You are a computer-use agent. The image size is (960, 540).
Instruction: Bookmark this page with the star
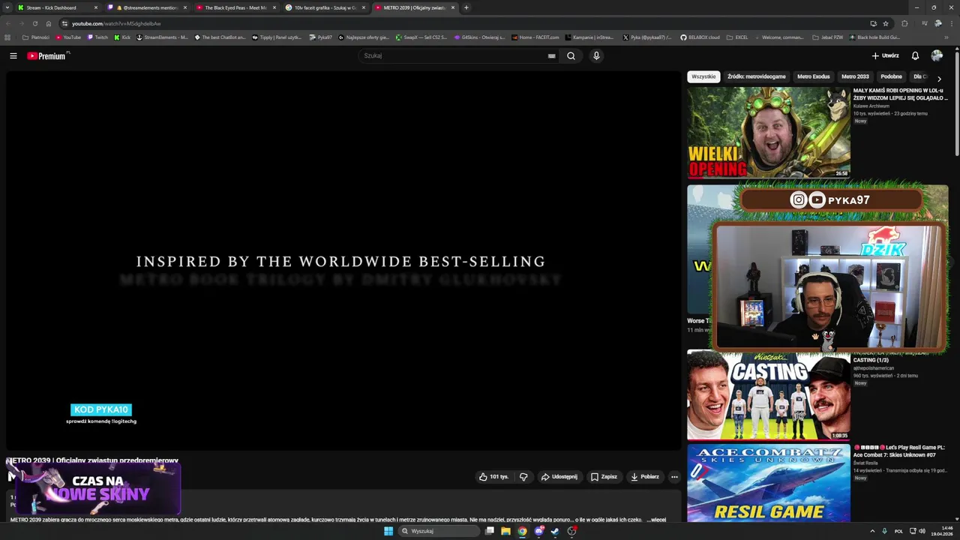click(x=886, y=23)
